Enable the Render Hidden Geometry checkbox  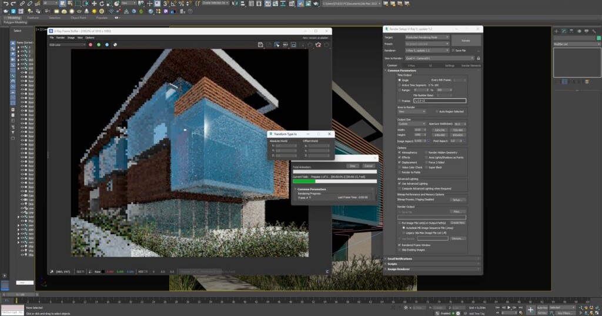427,152
